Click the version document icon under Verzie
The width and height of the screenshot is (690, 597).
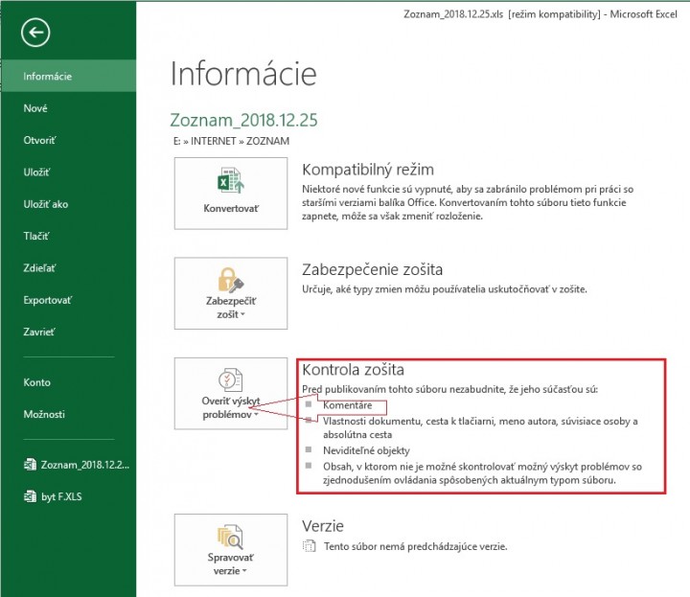pyautogui.click(x=309, y=546)
